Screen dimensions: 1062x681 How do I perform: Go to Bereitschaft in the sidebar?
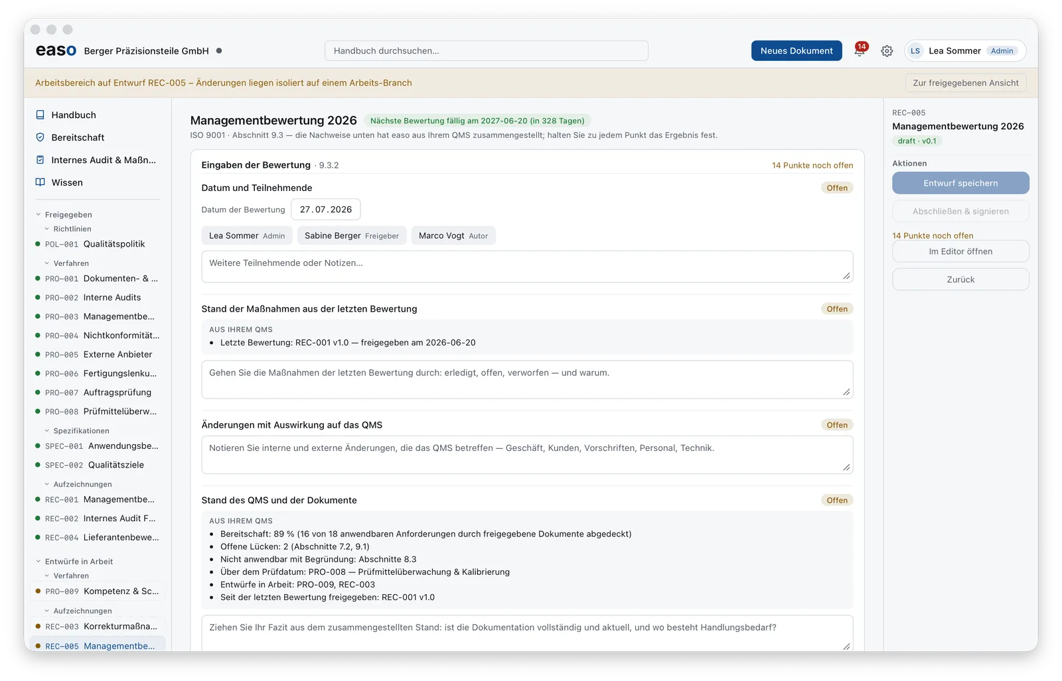click(x=98, y=137)
